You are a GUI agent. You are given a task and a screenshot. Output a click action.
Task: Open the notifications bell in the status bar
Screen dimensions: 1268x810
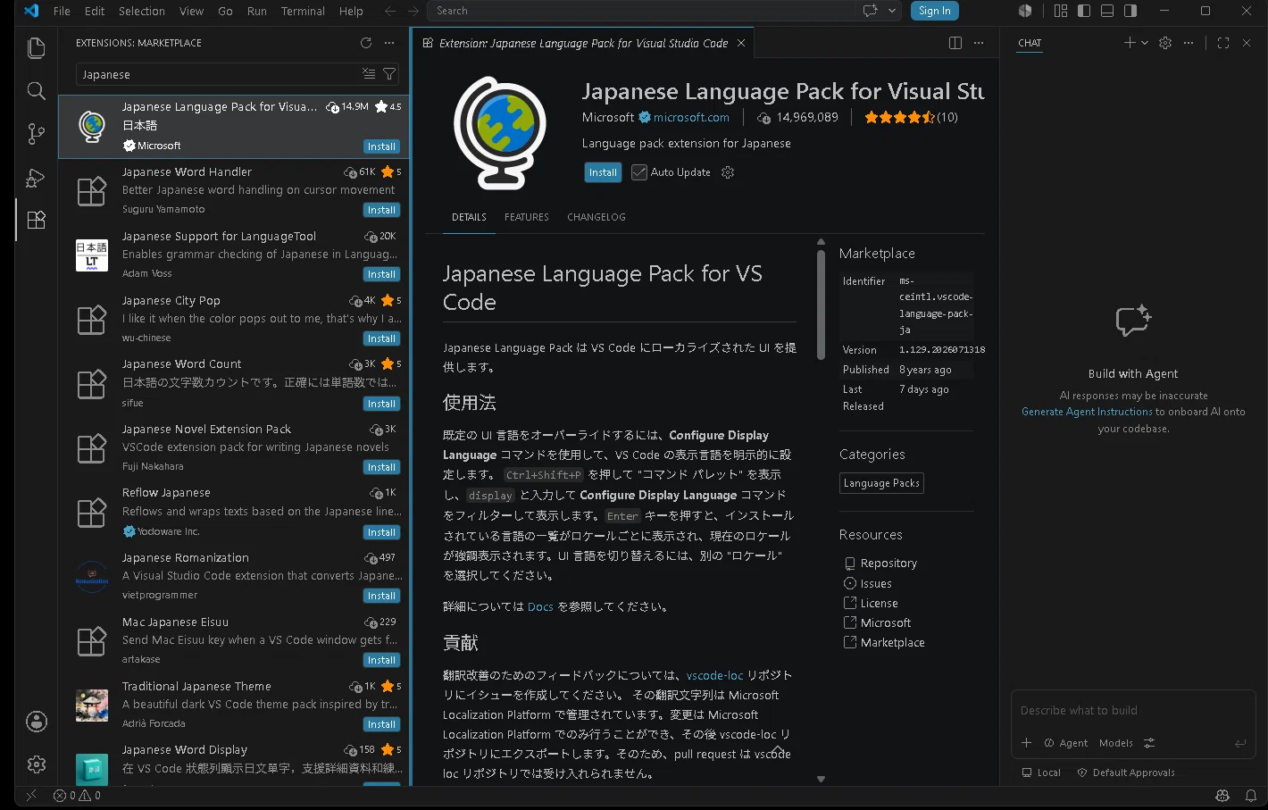click(1251, 796)
